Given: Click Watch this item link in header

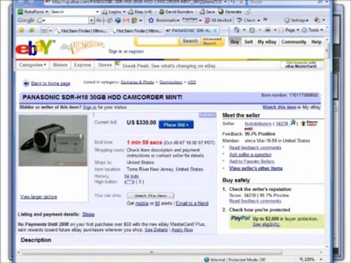Looking at the screenshot, I should point(279,107).
